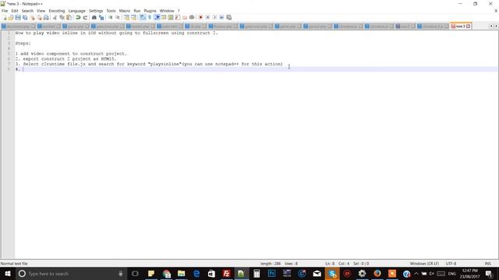Screen dimensions: 499x280
Task: Click the Copy toolbar icon
Action: coord(62,17)
